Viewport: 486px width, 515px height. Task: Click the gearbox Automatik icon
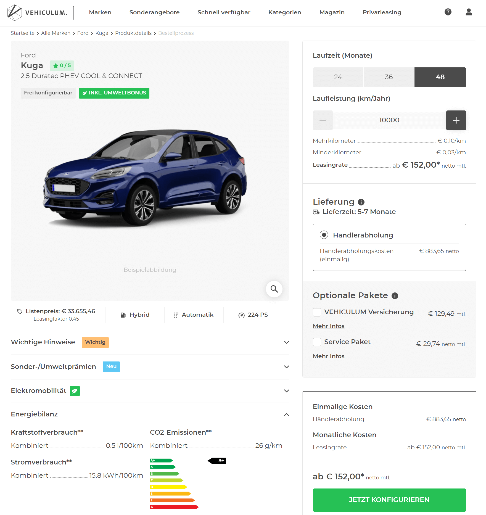tap(176, 315)
